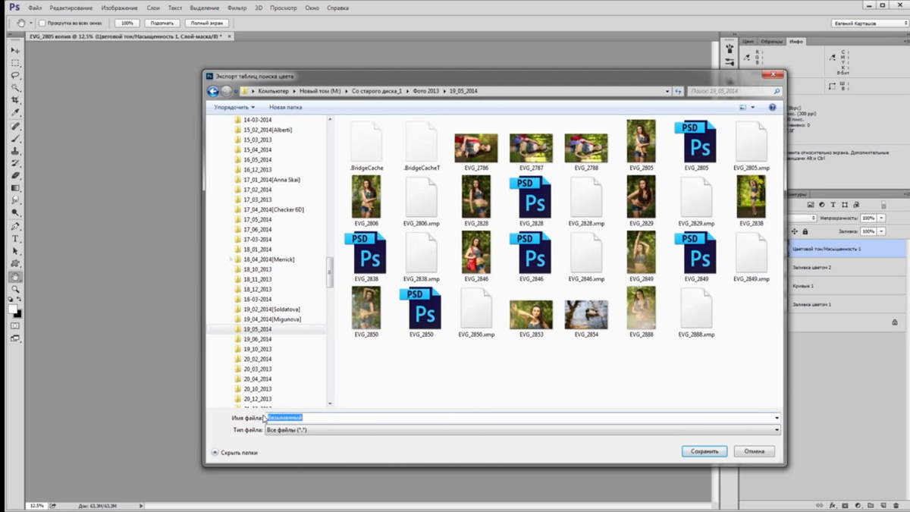This screenshot has width=910, height=512.
Task: Click the 'Отмена' button
Action: [754, 451]
